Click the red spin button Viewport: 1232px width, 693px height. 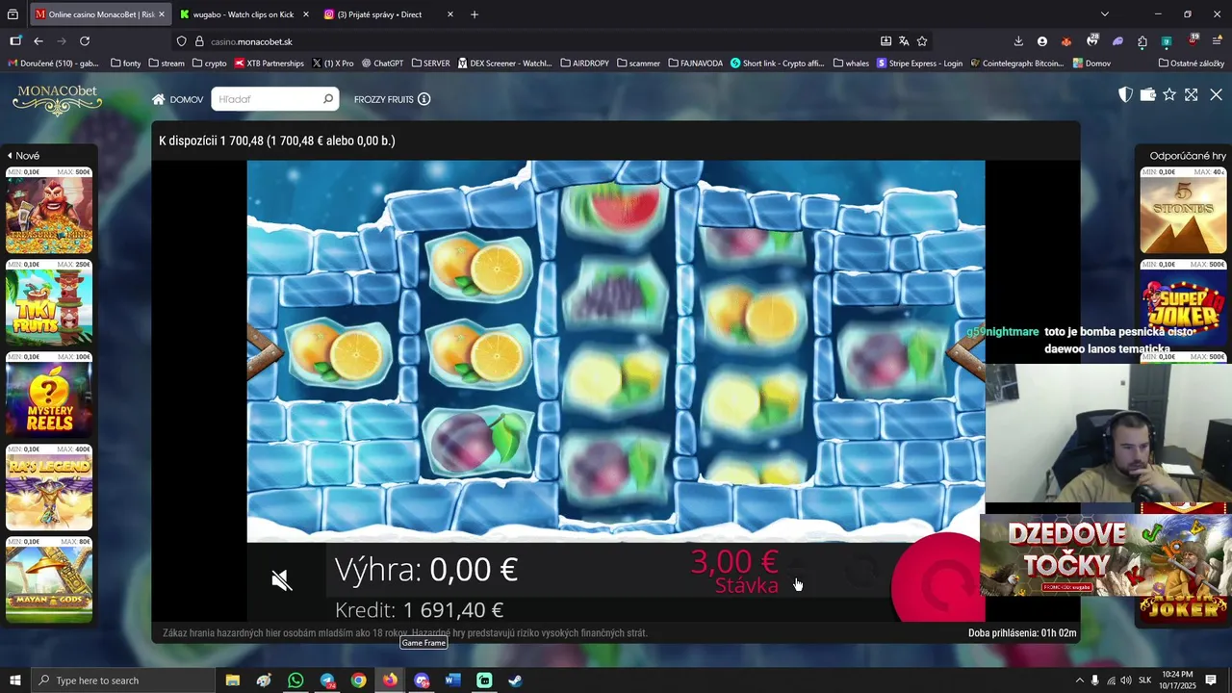coord(938,579)
